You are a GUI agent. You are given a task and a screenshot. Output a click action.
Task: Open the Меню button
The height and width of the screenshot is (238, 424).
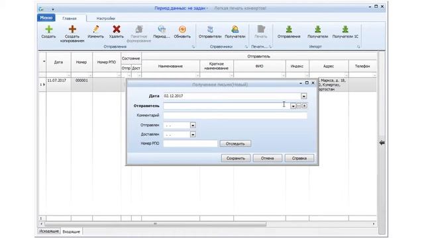pos(46,18)
